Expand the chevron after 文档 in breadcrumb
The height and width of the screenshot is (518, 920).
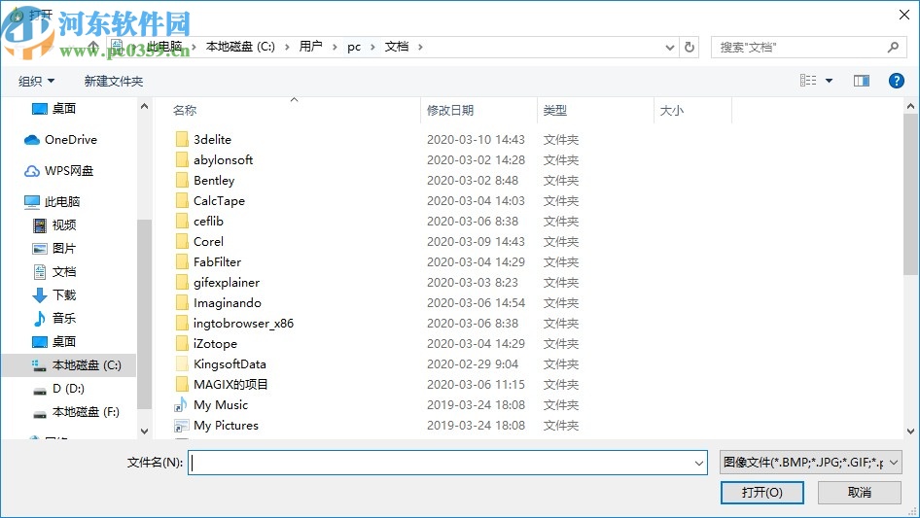420,47
